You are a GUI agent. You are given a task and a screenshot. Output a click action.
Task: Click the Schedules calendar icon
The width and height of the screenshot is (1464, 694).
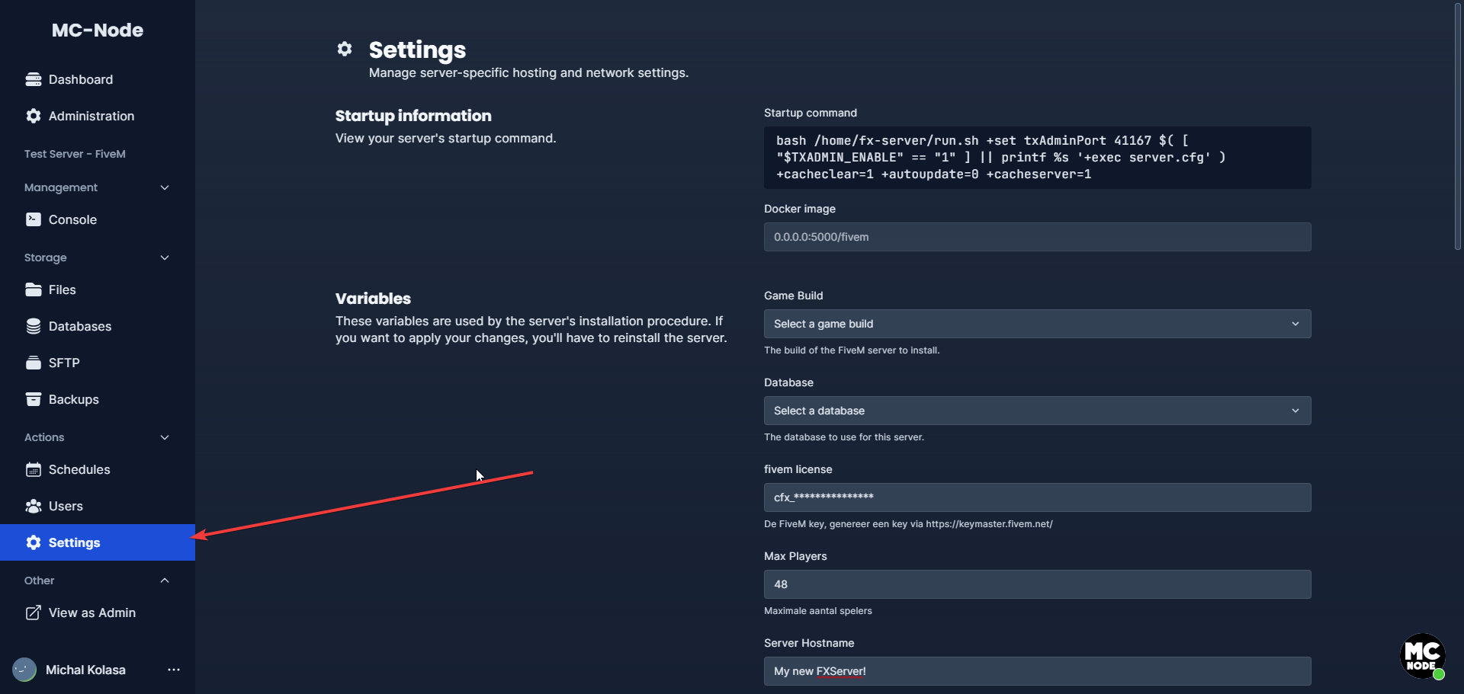click(x=33, y=469)
